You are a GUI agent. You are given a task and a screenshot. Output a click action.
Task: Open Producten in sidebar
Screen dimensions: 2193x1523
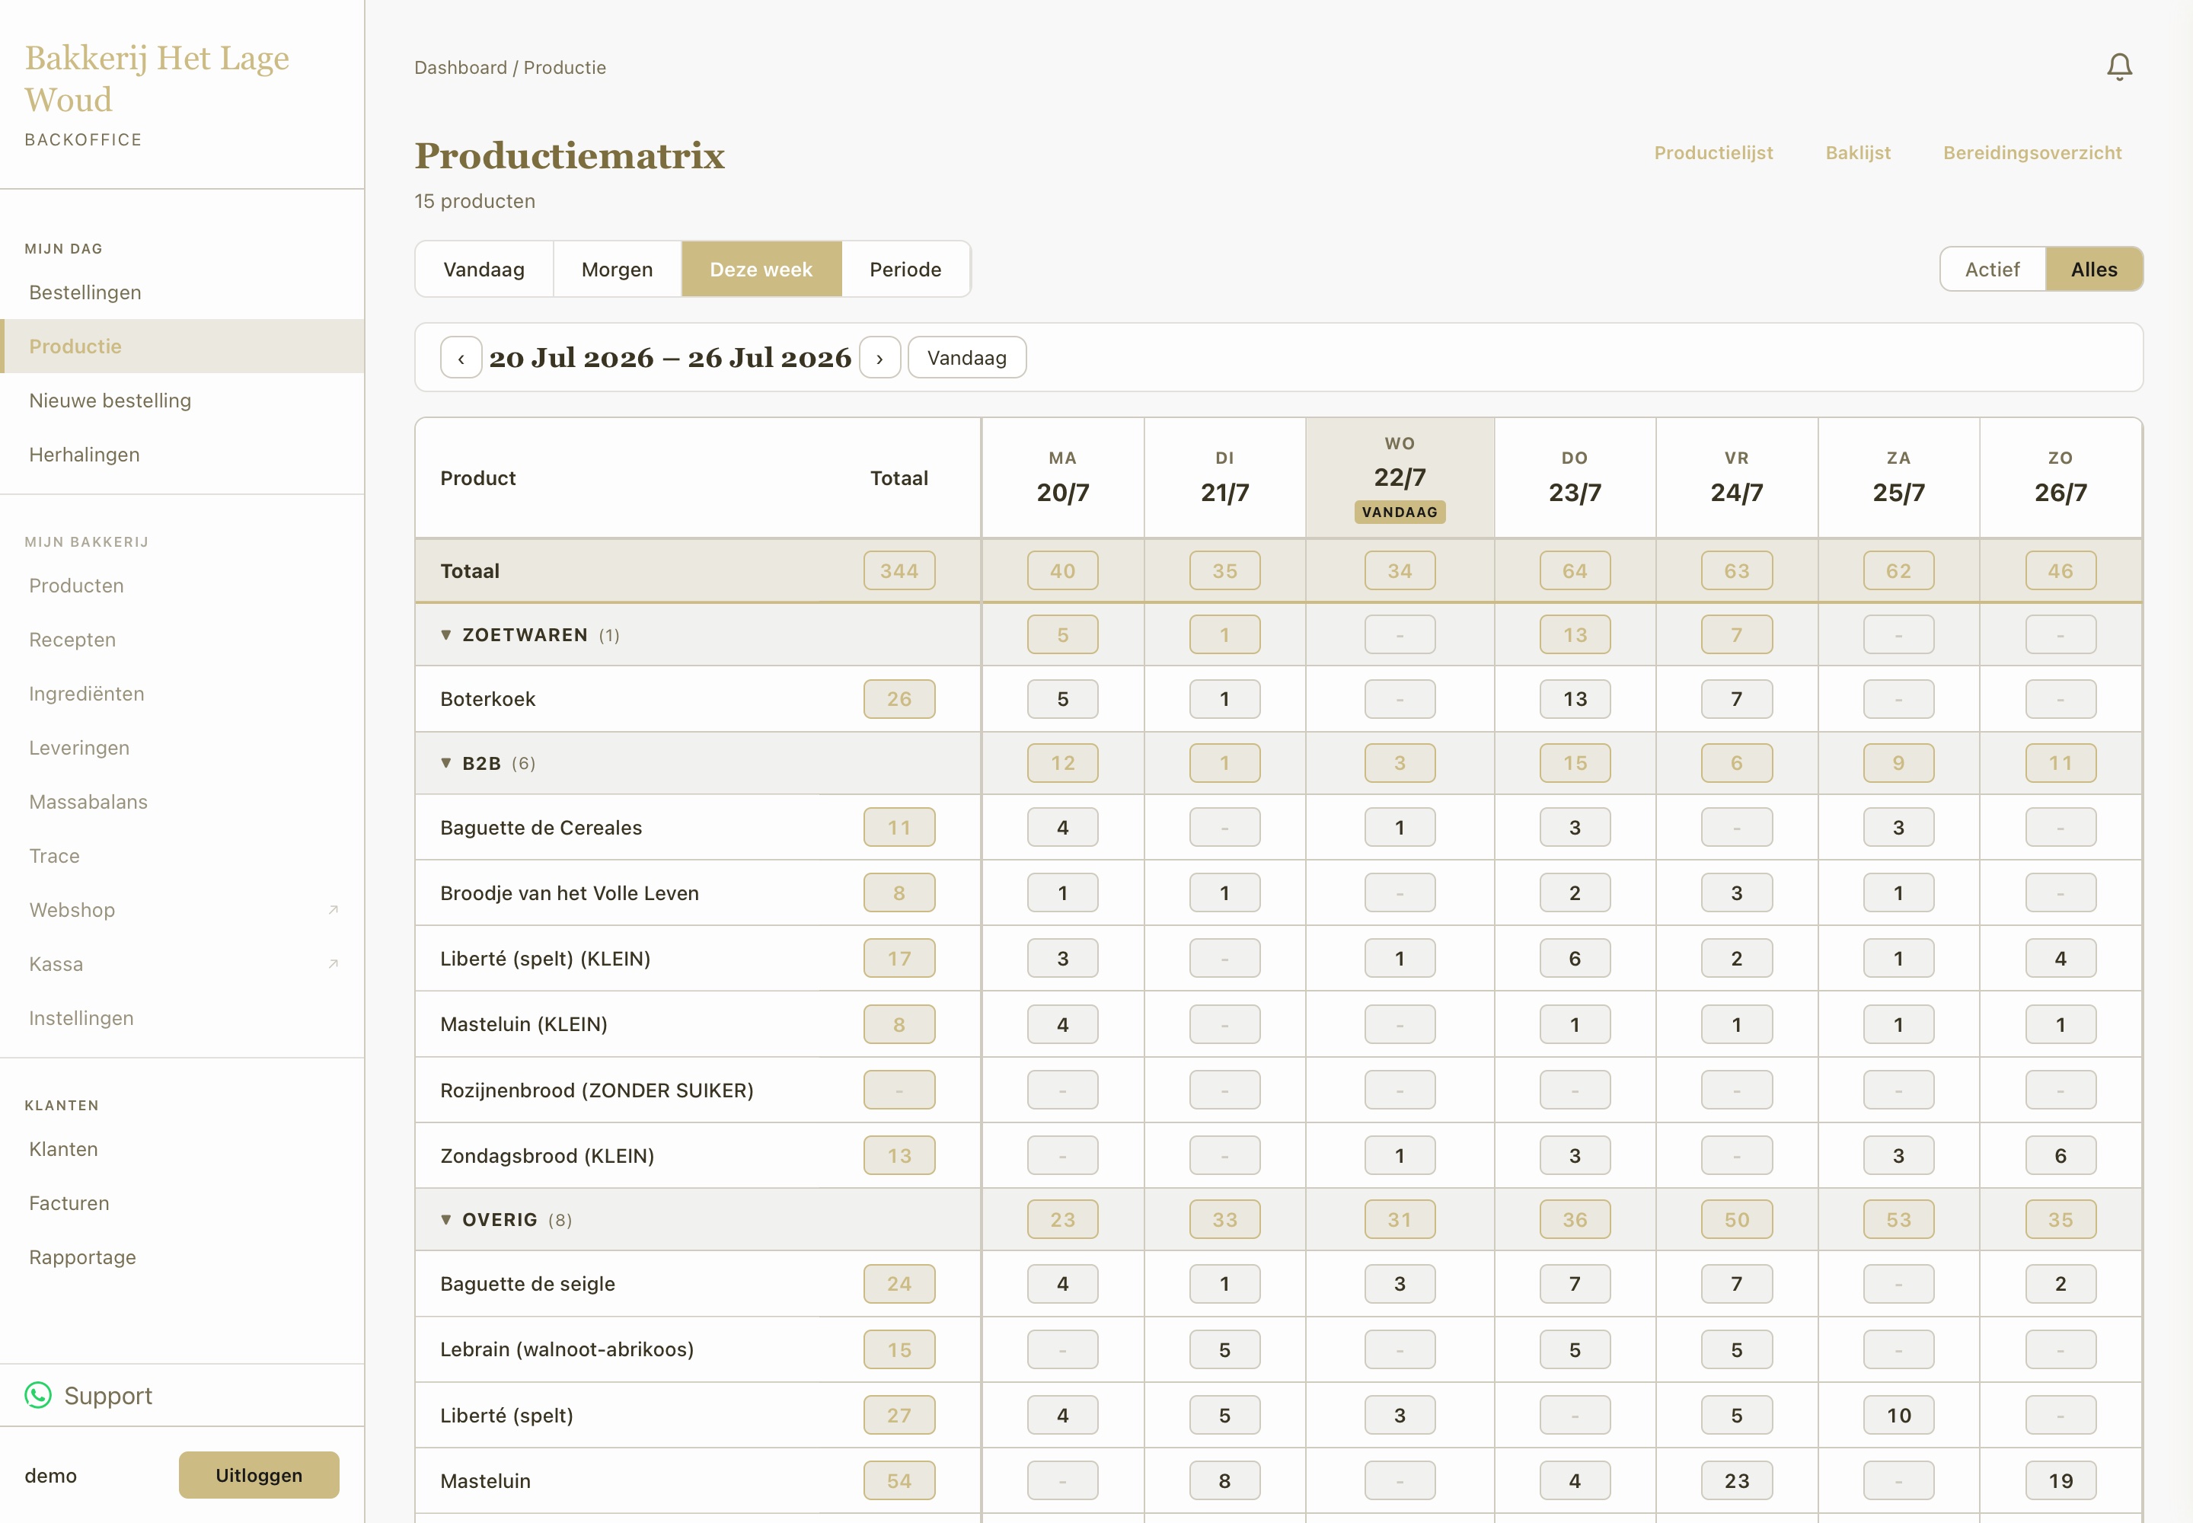pyautogui.click(x=182, y=585)
